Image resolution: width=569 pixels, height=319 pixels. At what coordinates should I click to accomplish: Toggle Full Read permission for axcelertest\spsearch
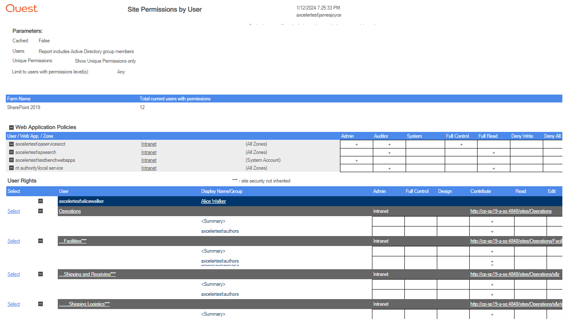[x=493, y=152]
